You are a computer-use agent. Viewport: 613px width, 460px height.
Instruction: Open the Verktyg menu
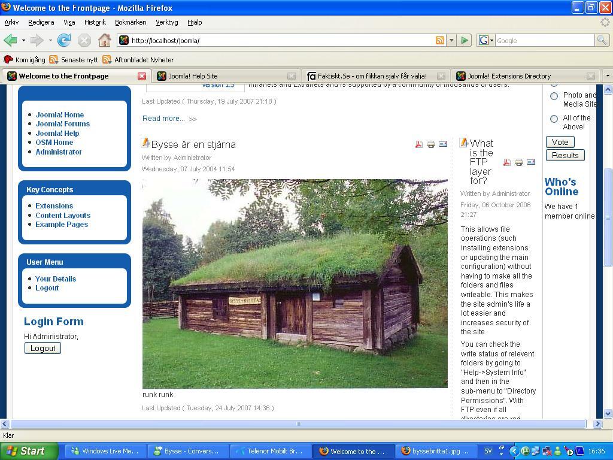click(x=167, y=22)
